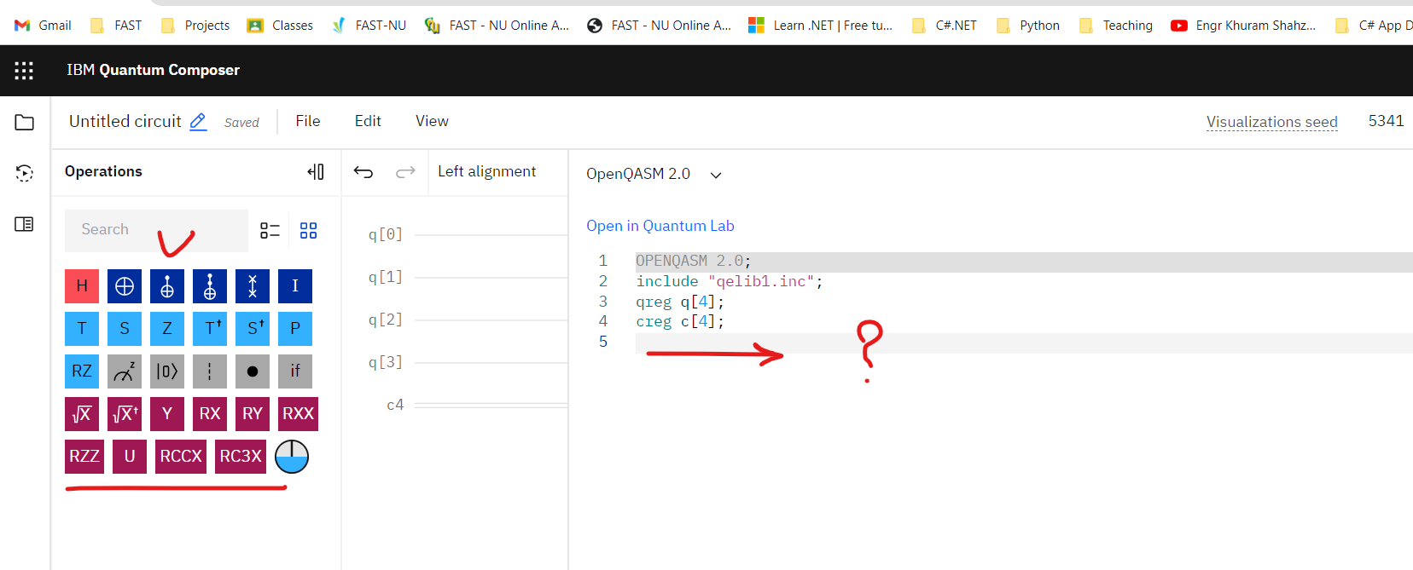Screen dimensions: 1413x570
Task: Select the q[0] qubit label
Action: tap(386, 234)
